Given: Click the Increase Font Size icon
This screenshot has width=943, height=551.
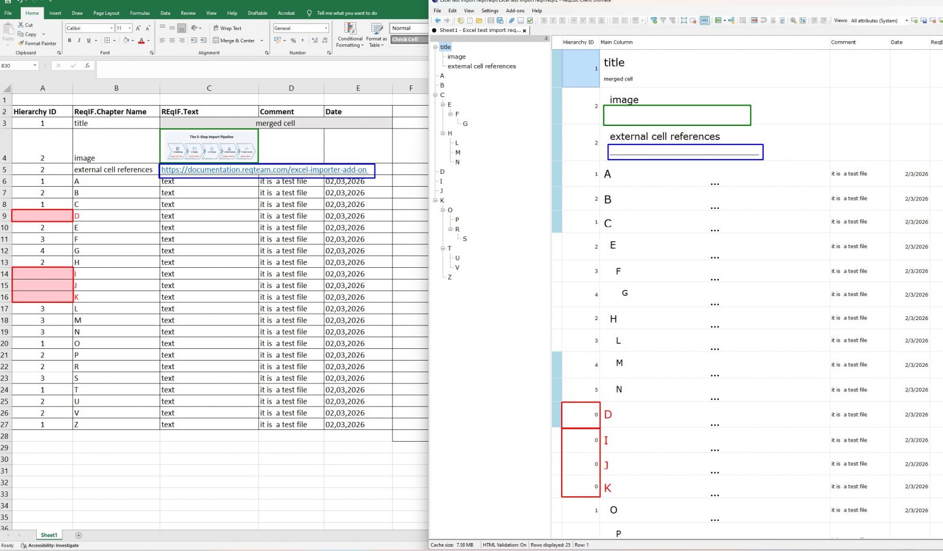Looking at the screenshot, I should (x=138, y=28).
